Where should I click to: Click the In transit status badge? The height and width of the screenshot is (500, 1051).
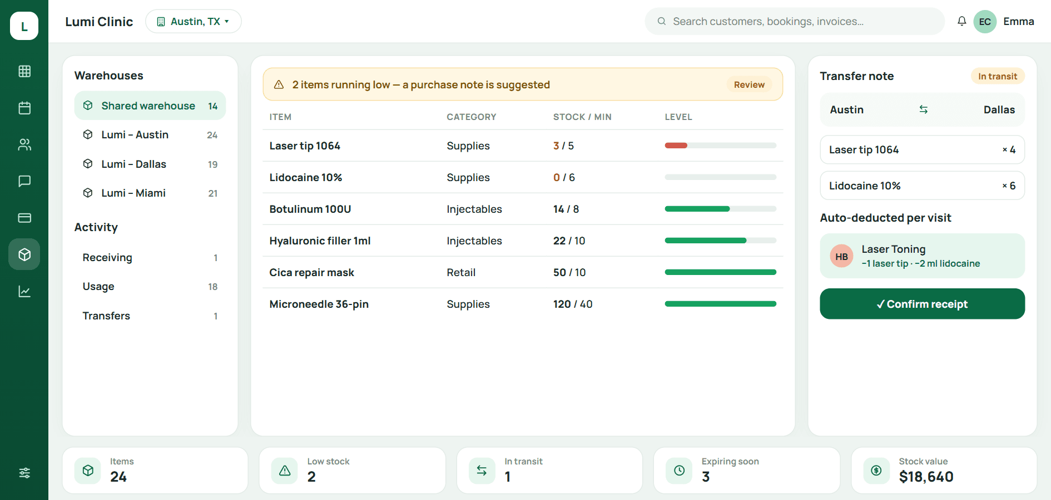pos(998,76)
